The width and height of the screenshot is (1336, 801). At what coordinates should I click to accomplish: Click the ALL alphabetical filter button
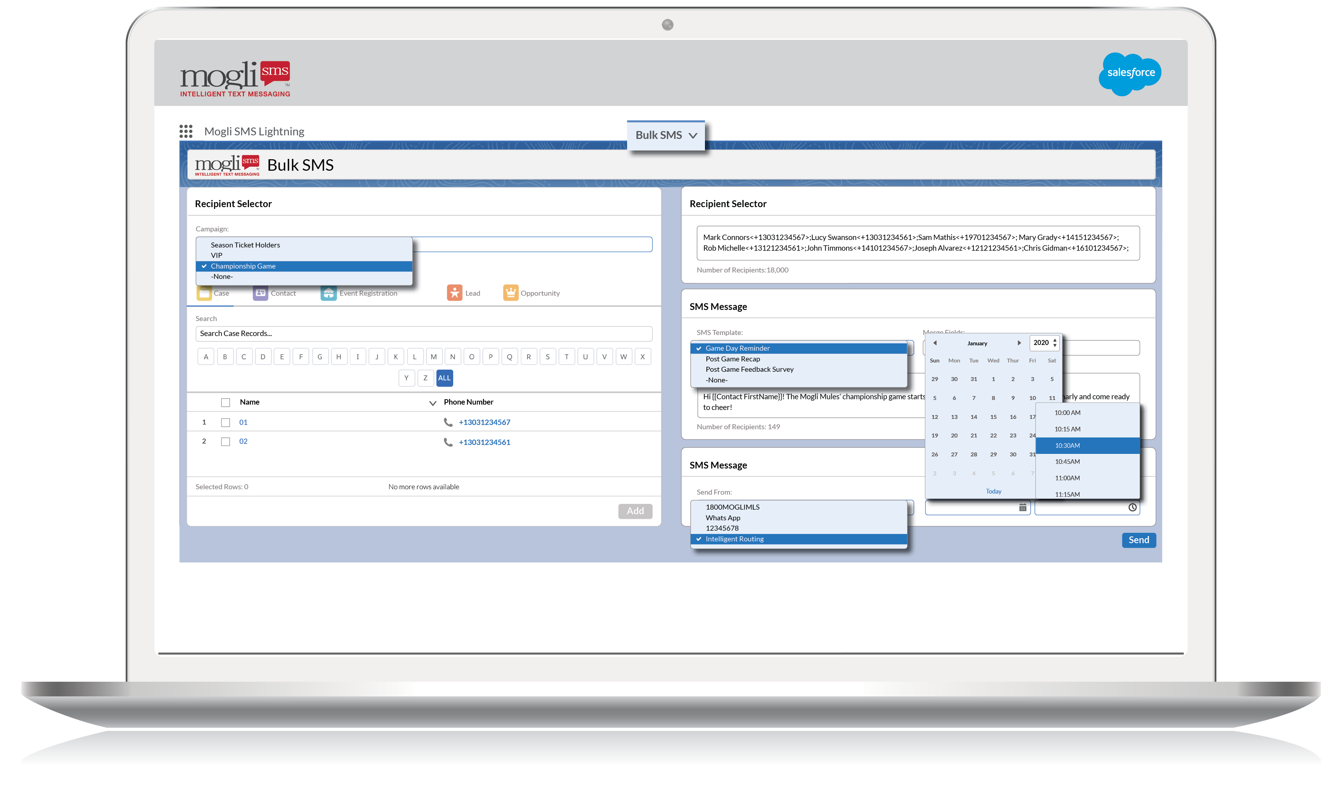444,377
